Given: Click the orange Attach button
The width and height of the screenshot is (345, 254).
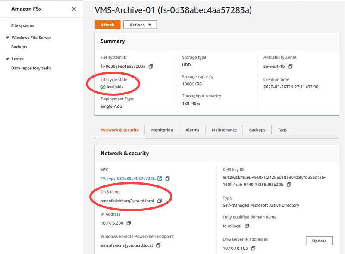Looking at the screenshot, I should (x=107, y=25).
